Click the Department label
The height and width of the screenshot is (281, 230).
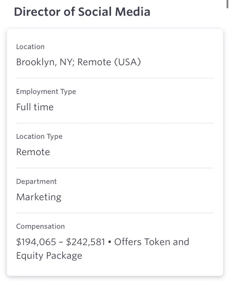36,181
